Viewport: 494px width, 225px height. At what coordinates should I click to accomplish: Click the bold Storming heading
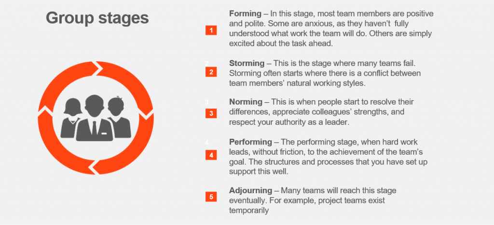(247, 63)
